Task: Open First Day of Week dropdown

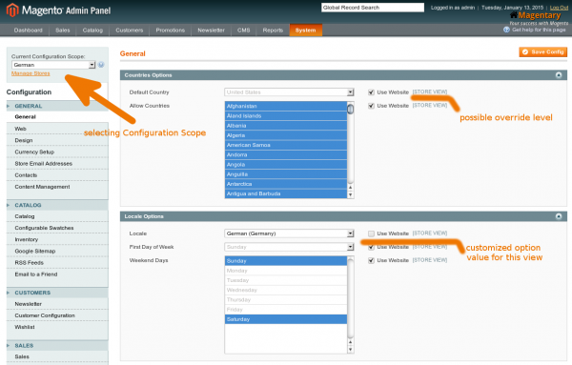Action: [x=289, y=247]
